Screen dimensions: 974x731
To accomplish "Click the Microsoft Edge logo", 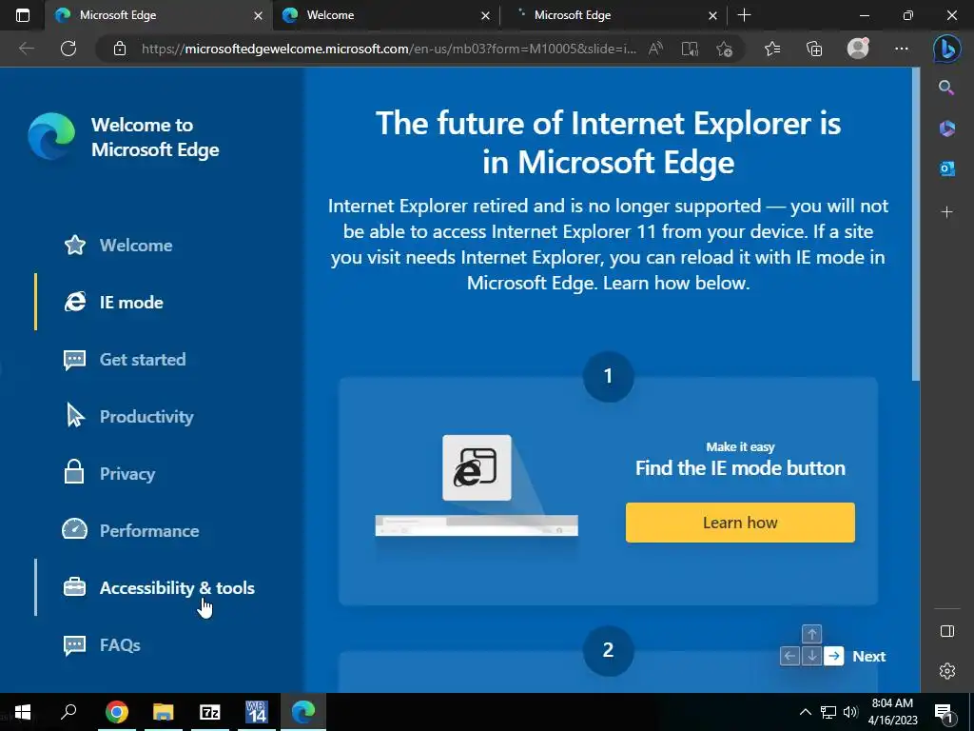I will tap(51, 136).
